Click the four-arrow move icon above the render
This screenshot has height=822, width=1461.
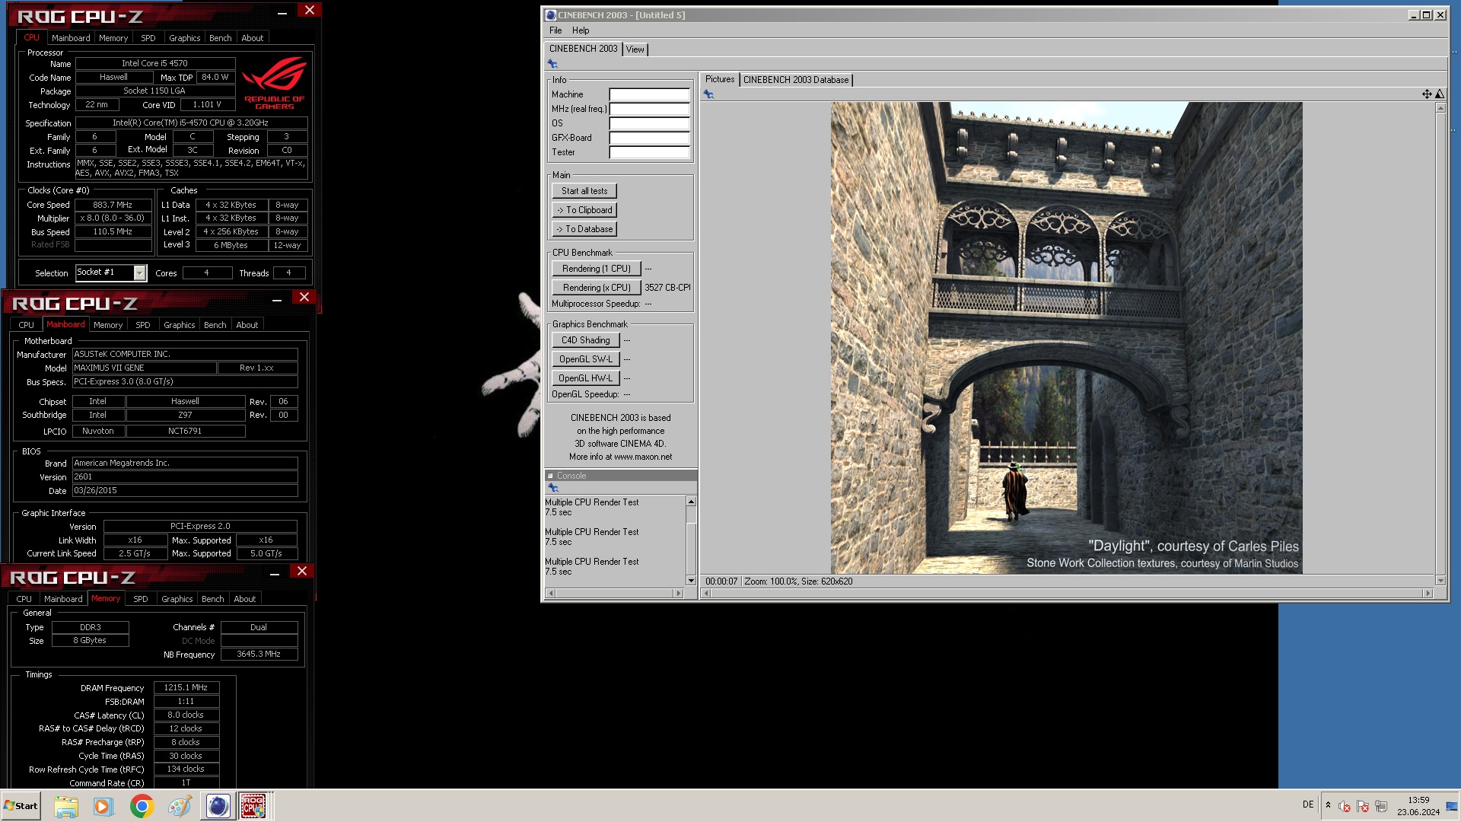1427,94
